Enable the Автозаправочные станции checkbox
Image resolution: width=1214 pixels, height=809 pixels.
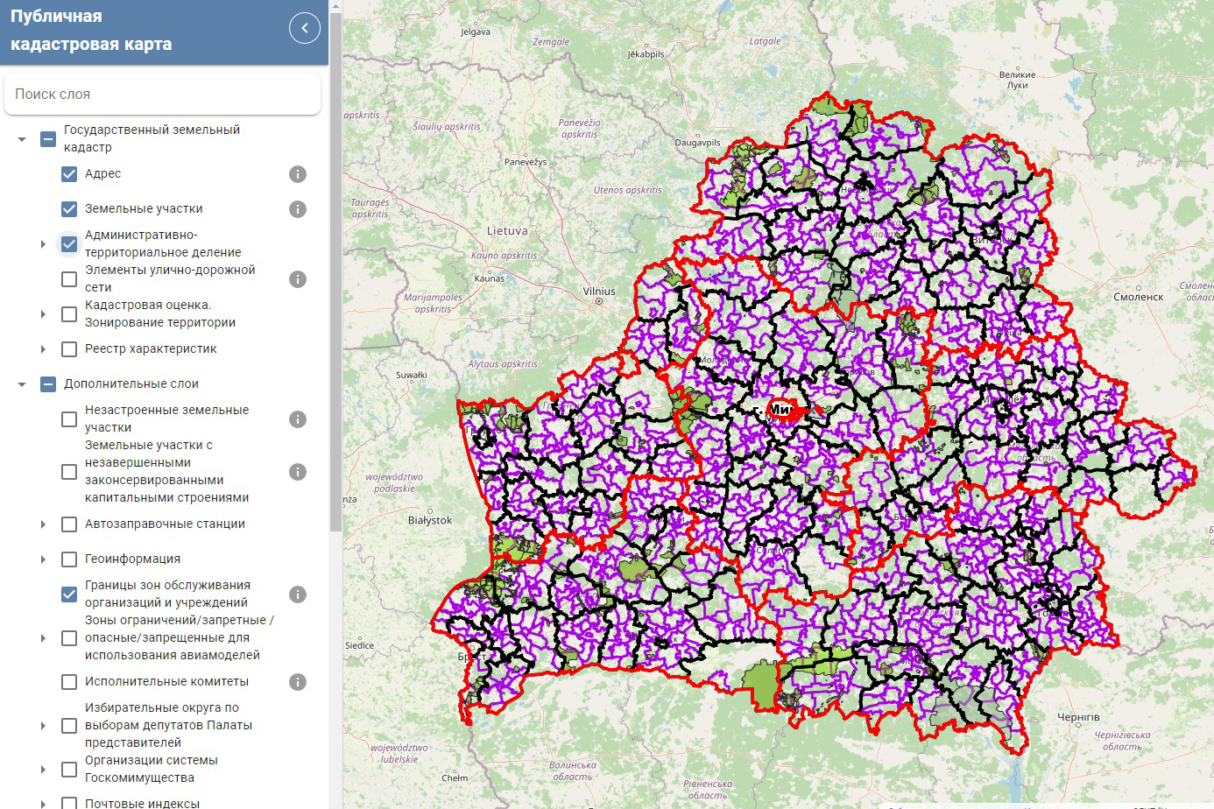[x=69, y=524]
